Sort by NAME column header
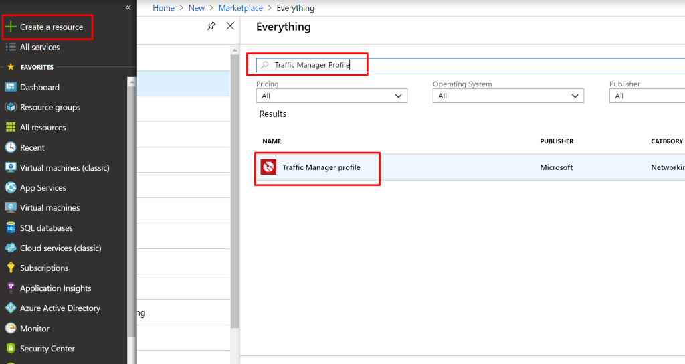This screenshot has width=685, height=364. 272,141
